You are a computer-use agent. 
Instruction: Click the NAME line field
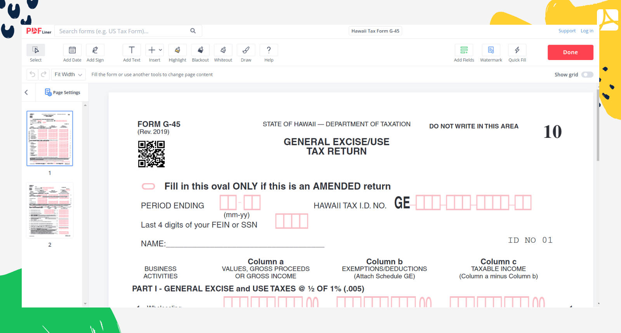[x=245, y=244]
